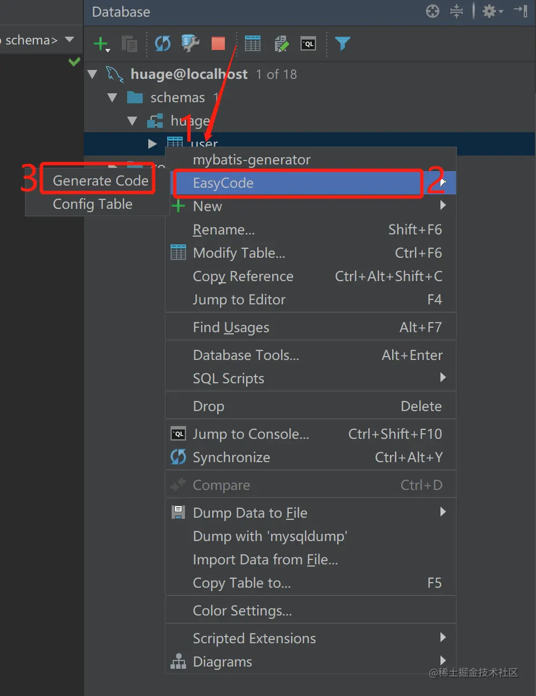Collapse the huage schema node
The width and height of the screenshot is (536, 696).
coord(132,121)
